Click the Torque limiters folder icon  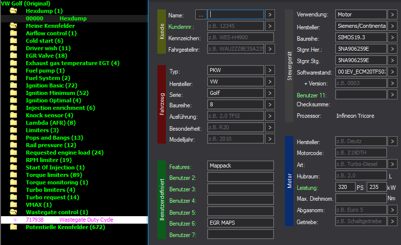pyautogui.click(x=13, y=174)
